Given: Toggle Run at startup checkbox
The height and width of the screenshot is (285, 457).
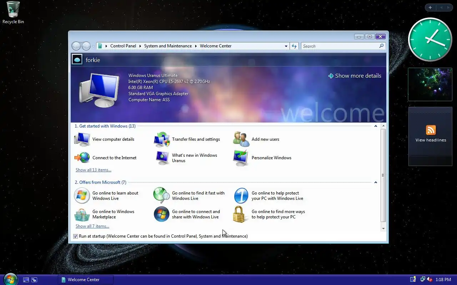Looking at the screenshot, I should click(75, 236).
